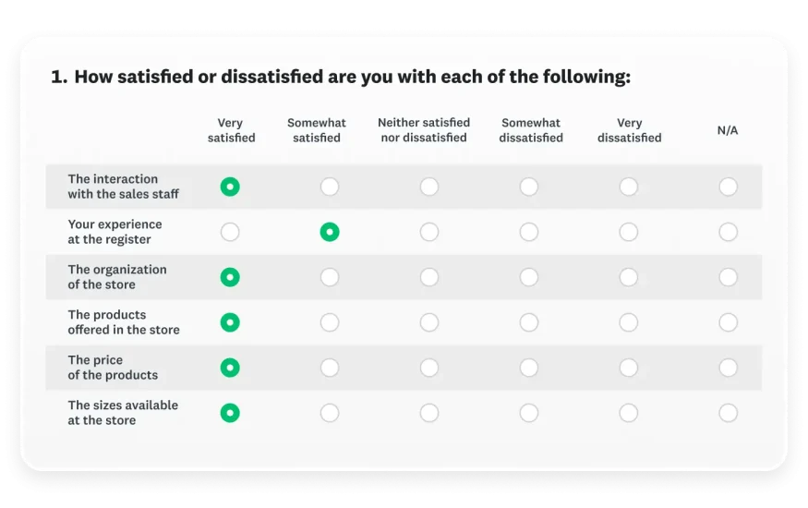The width and height of the screenshot is (808, 508).
Task: Click the Very satisfied column header
Action: [231, 130]
